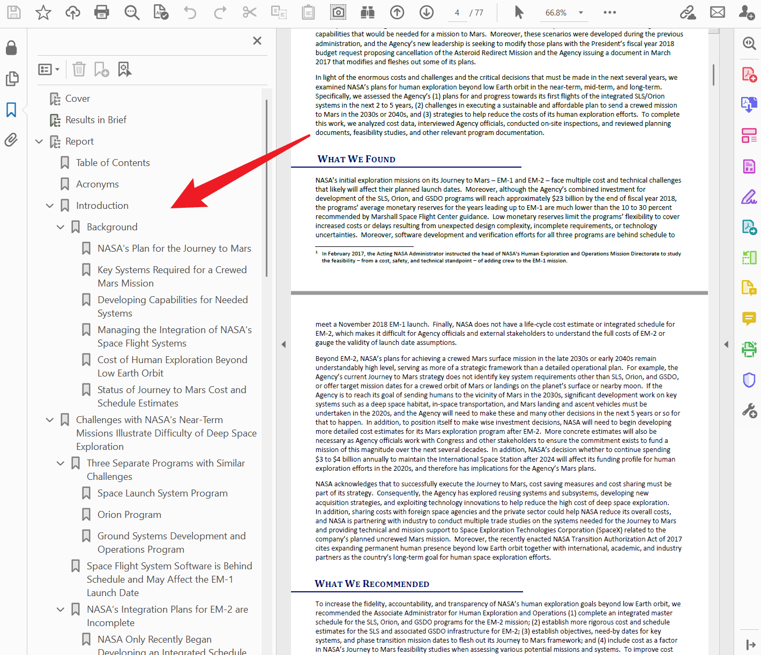The width and height of the screenshot is (761, 655).
Task: Open the More Tools wrench icon
Action: (749, 411)
